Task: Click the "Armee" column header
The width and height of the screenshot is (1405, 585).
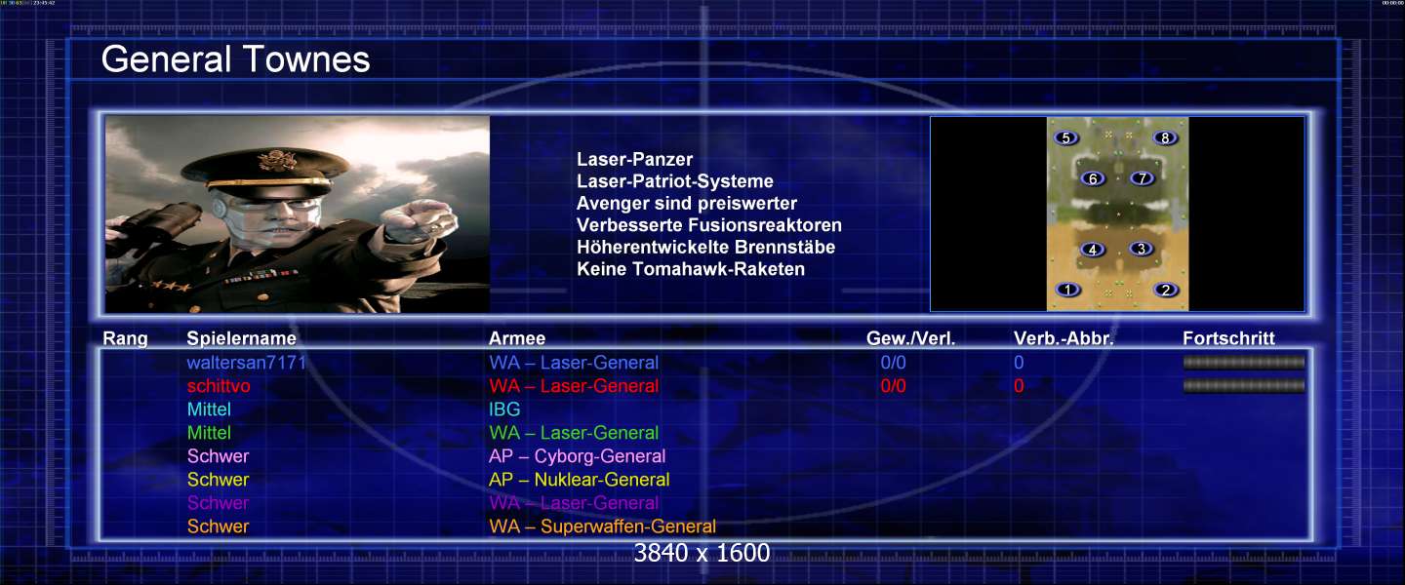Action: pyautogui.click(x=517, y=339)
